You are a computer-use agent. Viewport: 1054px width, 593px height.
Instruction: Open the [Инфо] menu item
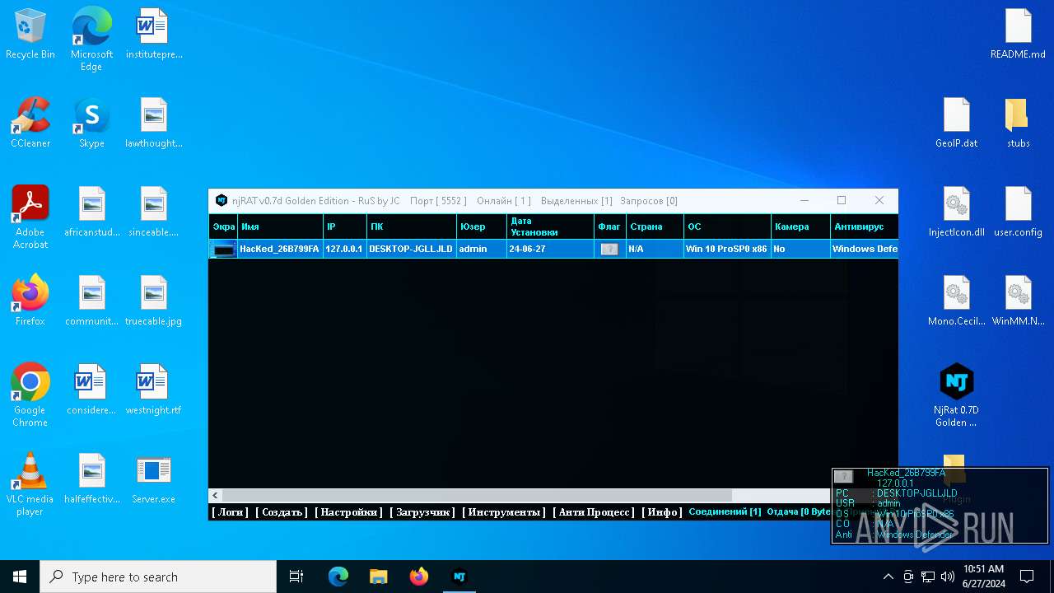662,512
